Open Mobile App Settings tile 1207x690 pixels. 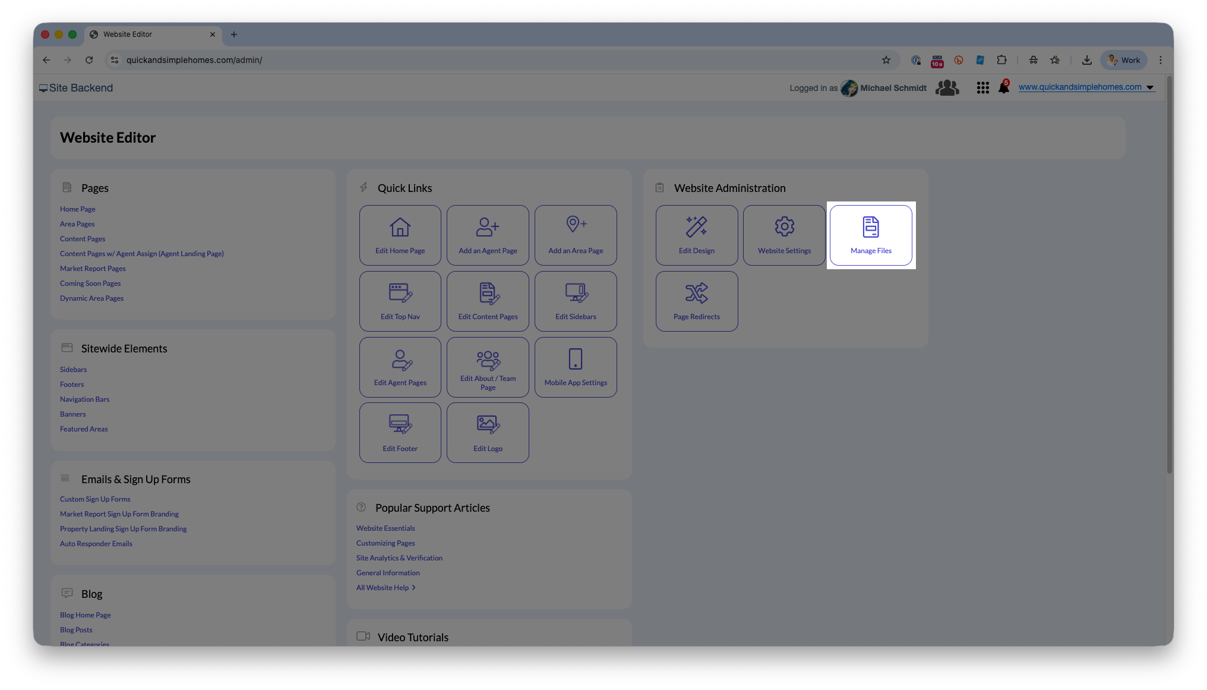(x=575, y=367)
